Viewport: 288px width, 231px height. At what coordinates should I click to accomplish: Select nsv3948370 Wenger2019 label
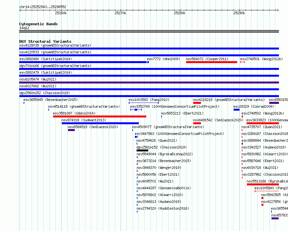click(159, 168)
